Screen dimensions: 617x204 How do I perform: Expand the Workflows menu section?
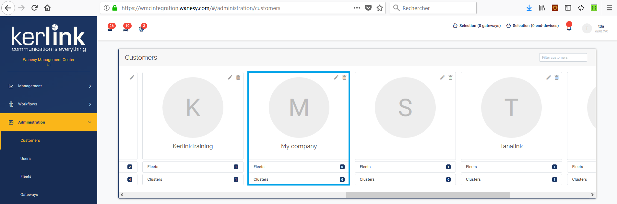click(49, 104)
